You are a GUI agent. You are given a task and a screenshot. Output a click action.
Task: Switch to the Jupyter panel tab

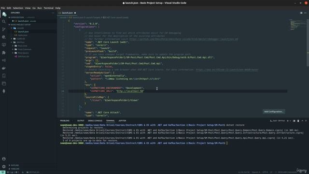122,121
